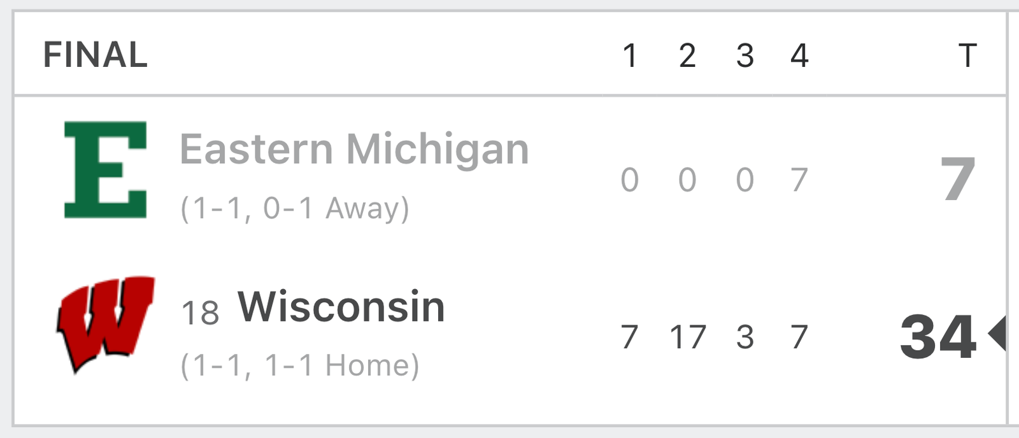Click Wisconsin's ranking number 18

coord(200,313)
